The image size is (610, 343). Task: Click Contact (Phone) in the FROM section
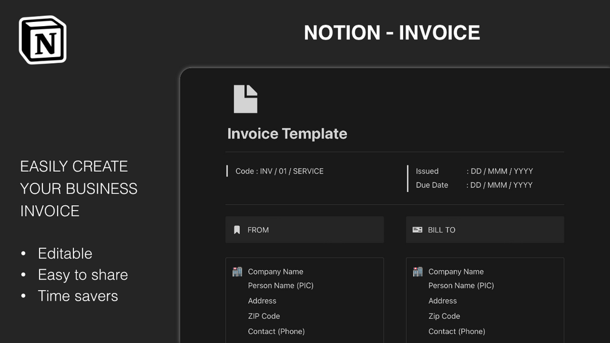click(276, 331)
